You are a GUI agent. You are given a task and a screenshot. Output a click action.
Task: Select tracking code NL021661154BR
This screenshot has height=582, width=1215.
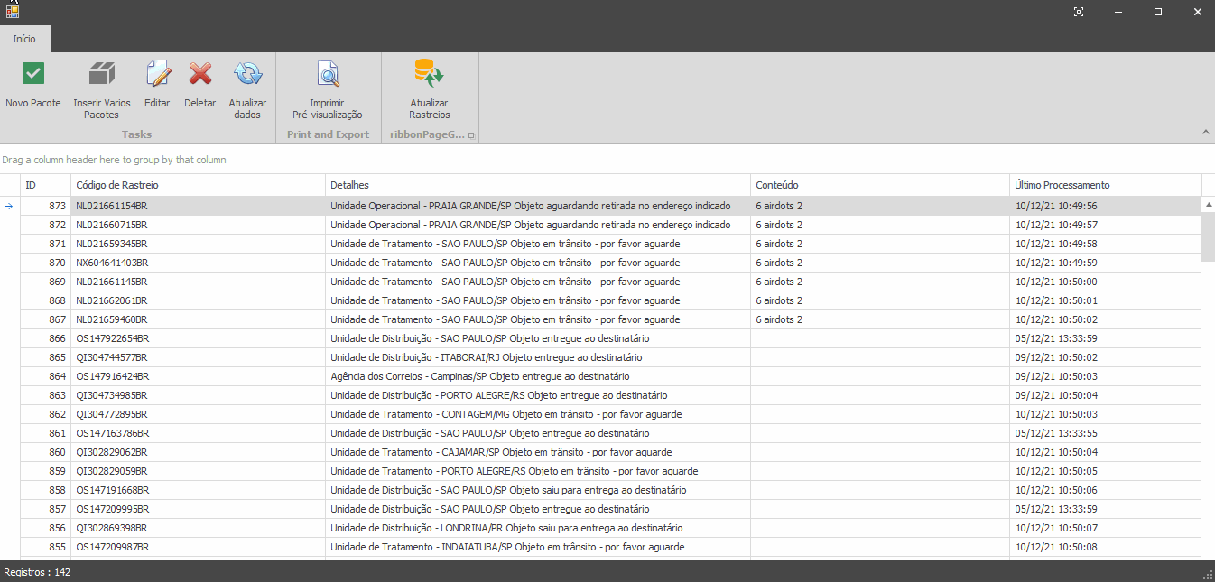[112, 206]
